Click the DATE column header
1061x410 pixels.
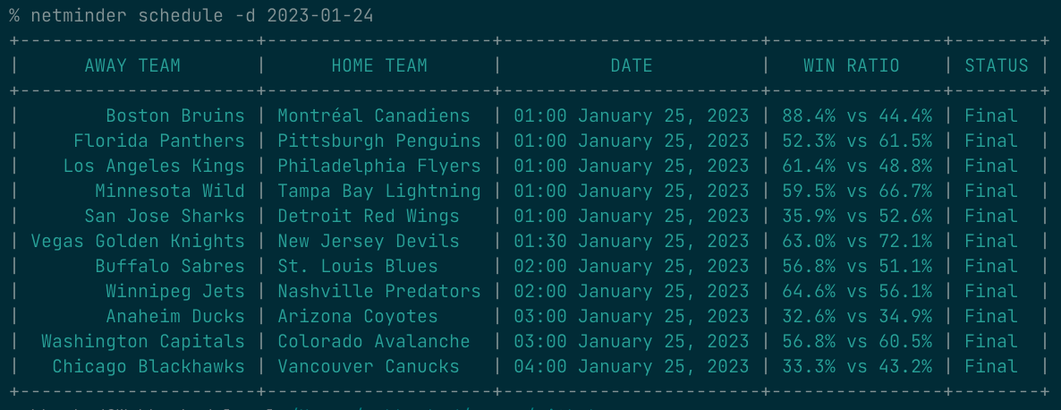(x=632, y=65)
